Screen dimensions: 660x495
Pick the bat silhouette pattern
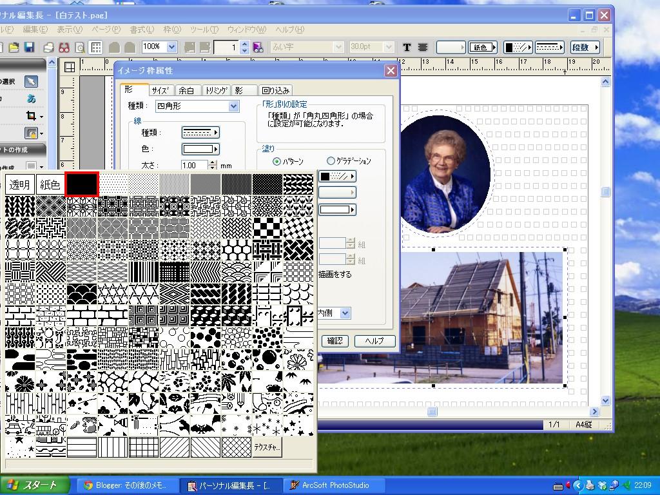206,425
